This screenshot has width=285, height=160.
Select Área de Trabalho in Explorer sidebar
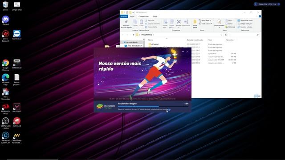pyautogui.click(x=133, y=46)
